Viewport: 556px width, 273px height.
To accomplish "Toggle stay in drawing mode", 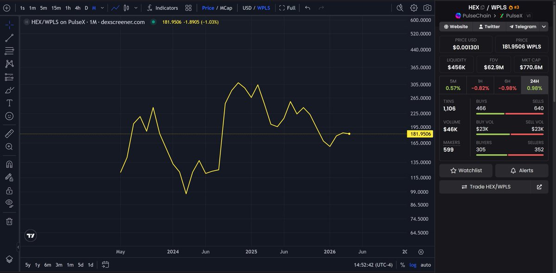I will [x=9, y=177].
